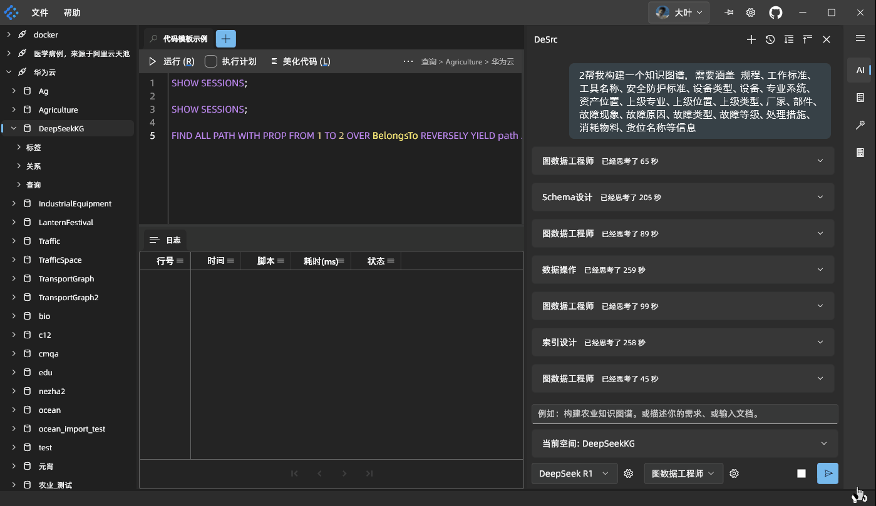The height and width of the screenshot is (506, 876).
Task: Select the ocean_import_test space
Action: click(72, 428)
